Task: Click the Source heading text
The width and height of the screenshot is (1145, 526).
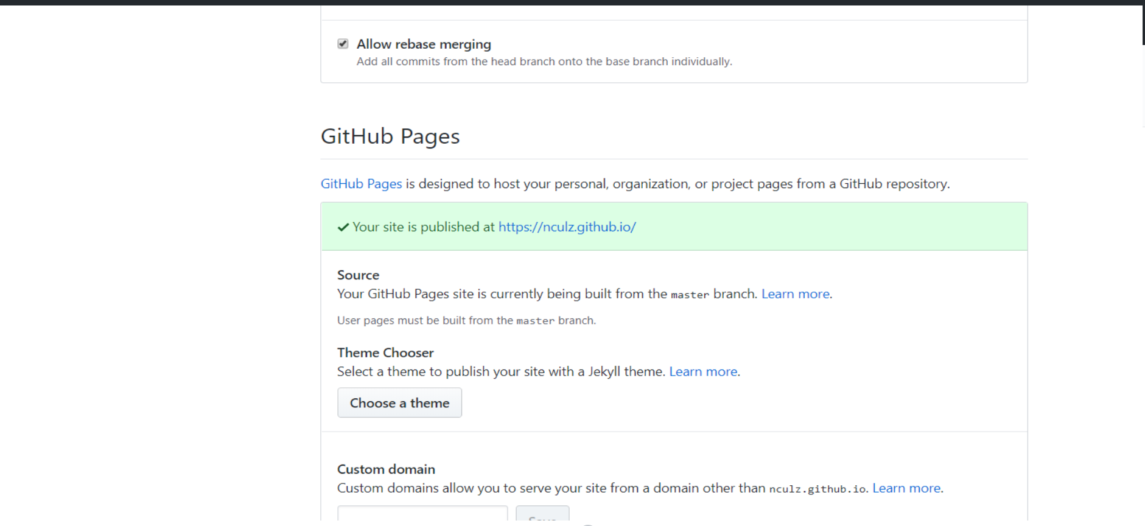Action: click(x=358, y=275)
